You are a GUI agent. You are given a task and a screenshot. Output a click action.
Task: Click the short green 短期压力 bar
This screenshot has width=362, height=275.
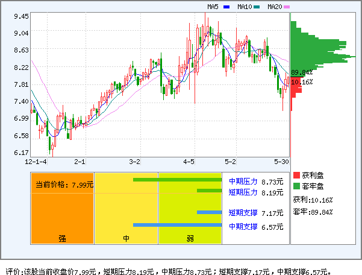tap(209, 191)
